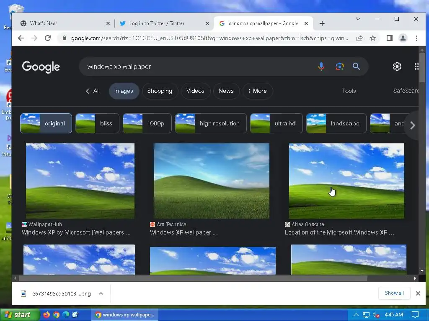Expand the More search filters menu
The width and height of the screenshot is (429, 321).
click(258, 91)
